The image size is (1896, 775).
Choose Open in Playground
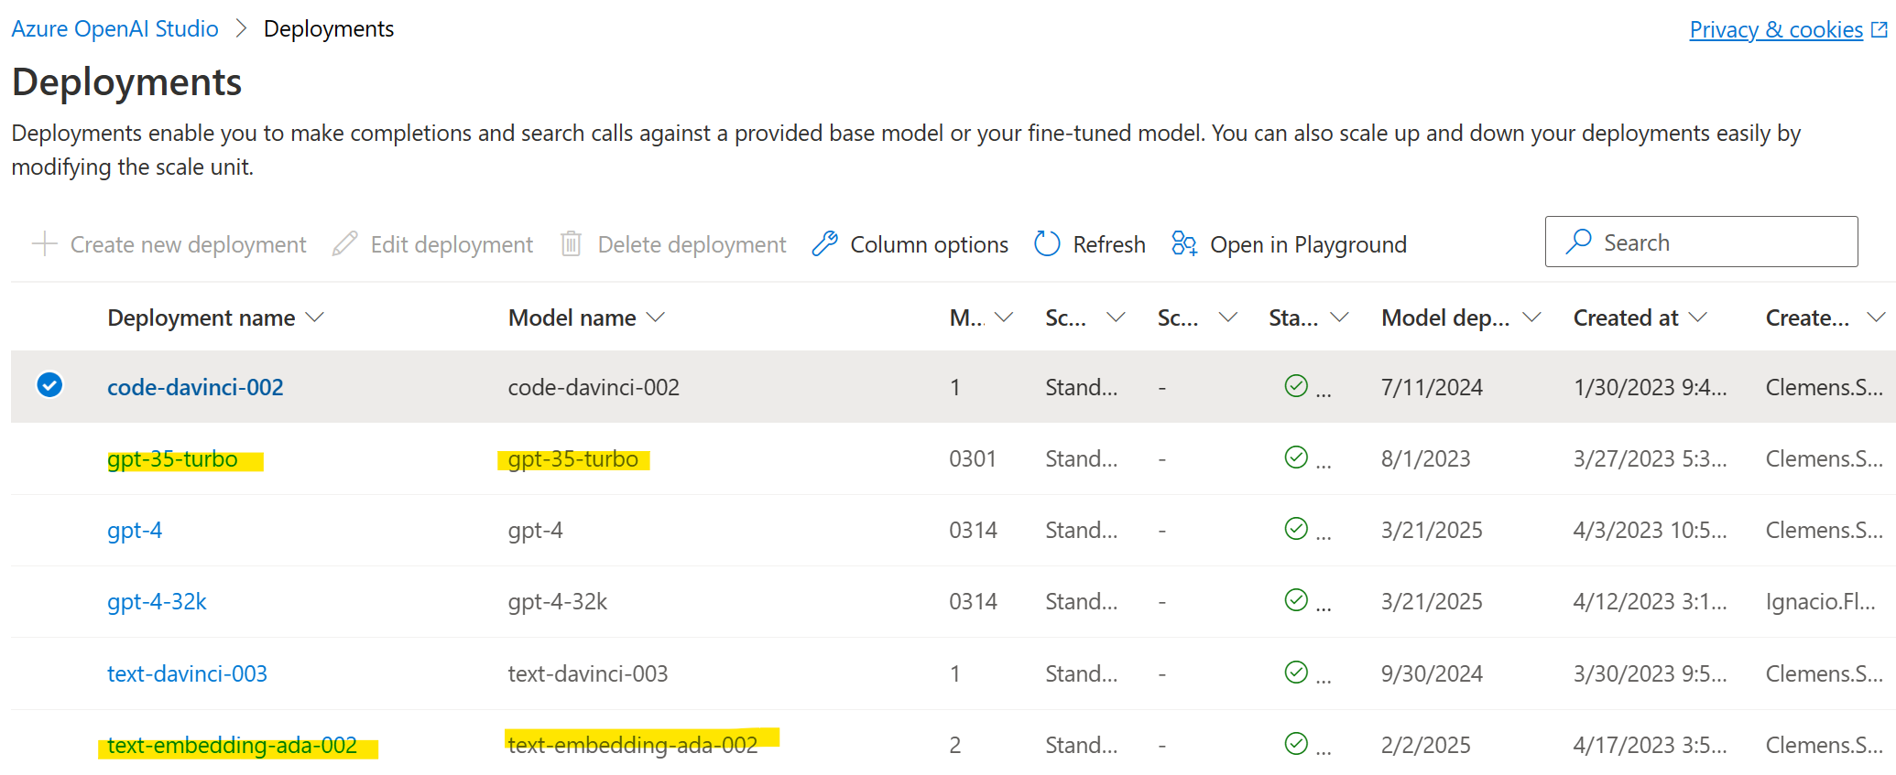(1289, 244)
